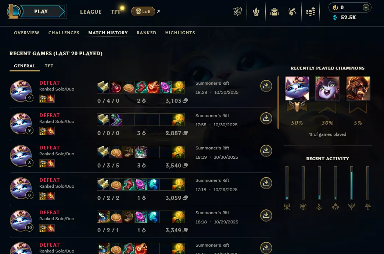Open the Collection backpack icon
384x254 pixels.
click(x=274, y=11)
